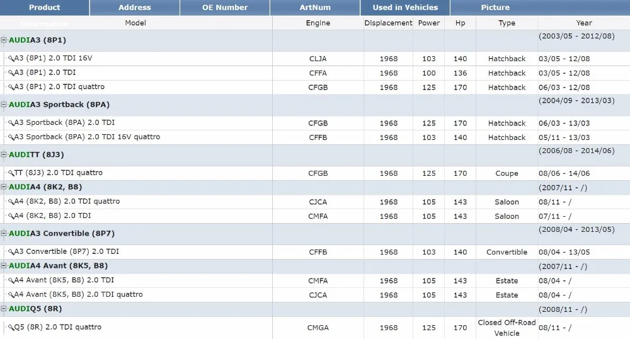Click magnifier icon for A3 (8P1) 2.0 TDI 16V

(11, 59)
